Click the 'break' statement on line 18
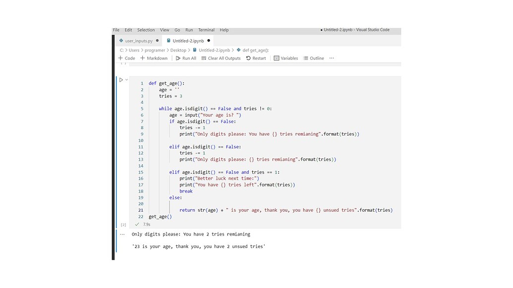The image size is (513, 288). click(x=186, y=192)
